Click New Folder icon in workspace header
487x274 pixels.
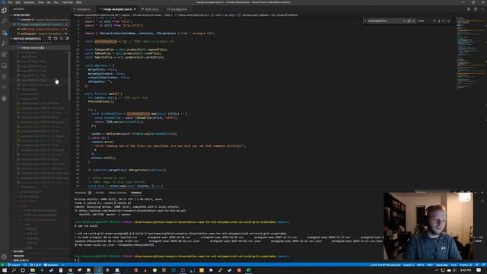56,39
